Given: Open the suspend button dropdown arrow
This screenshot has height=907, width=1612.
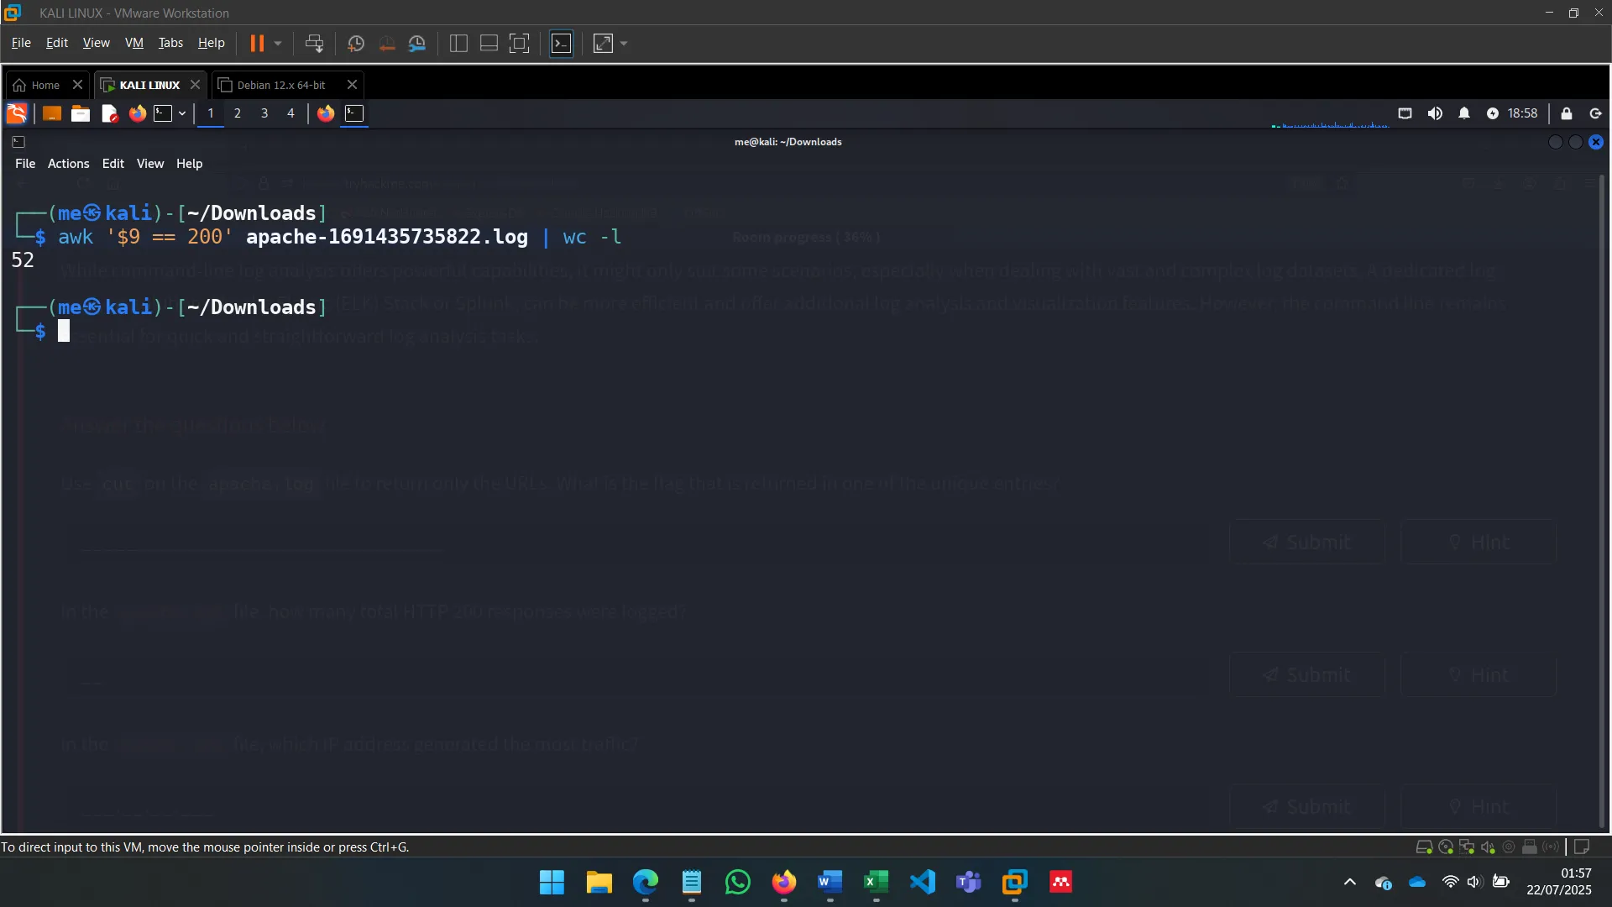Looking at the screenshot, I should pyautogui.click(x=277, y=43).
